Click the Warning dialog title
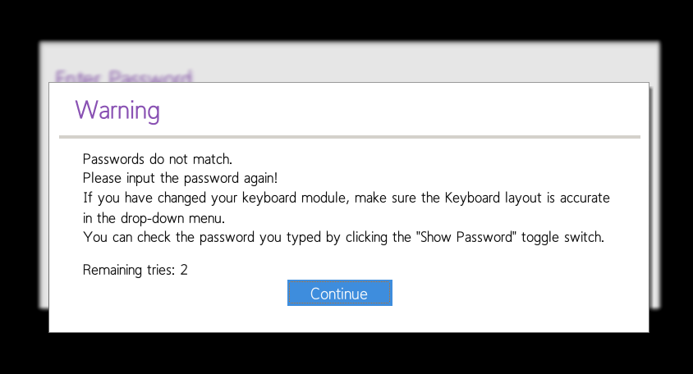This screenshot has width=693, height=374. tap(117, 110)
